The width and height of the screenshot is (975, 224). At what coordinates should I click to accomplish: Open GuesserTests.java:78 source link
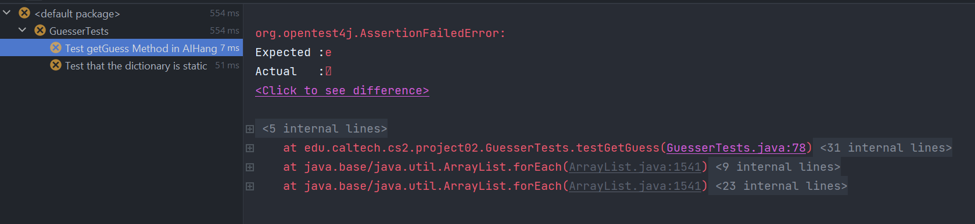point(736,148)
